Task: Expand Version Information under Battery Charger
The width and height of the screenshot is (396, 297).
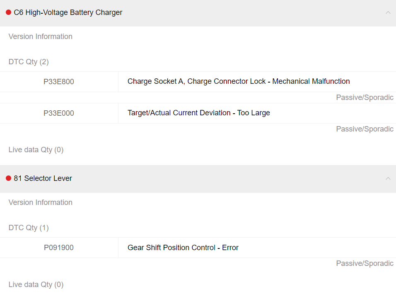Action: (40, 37)
